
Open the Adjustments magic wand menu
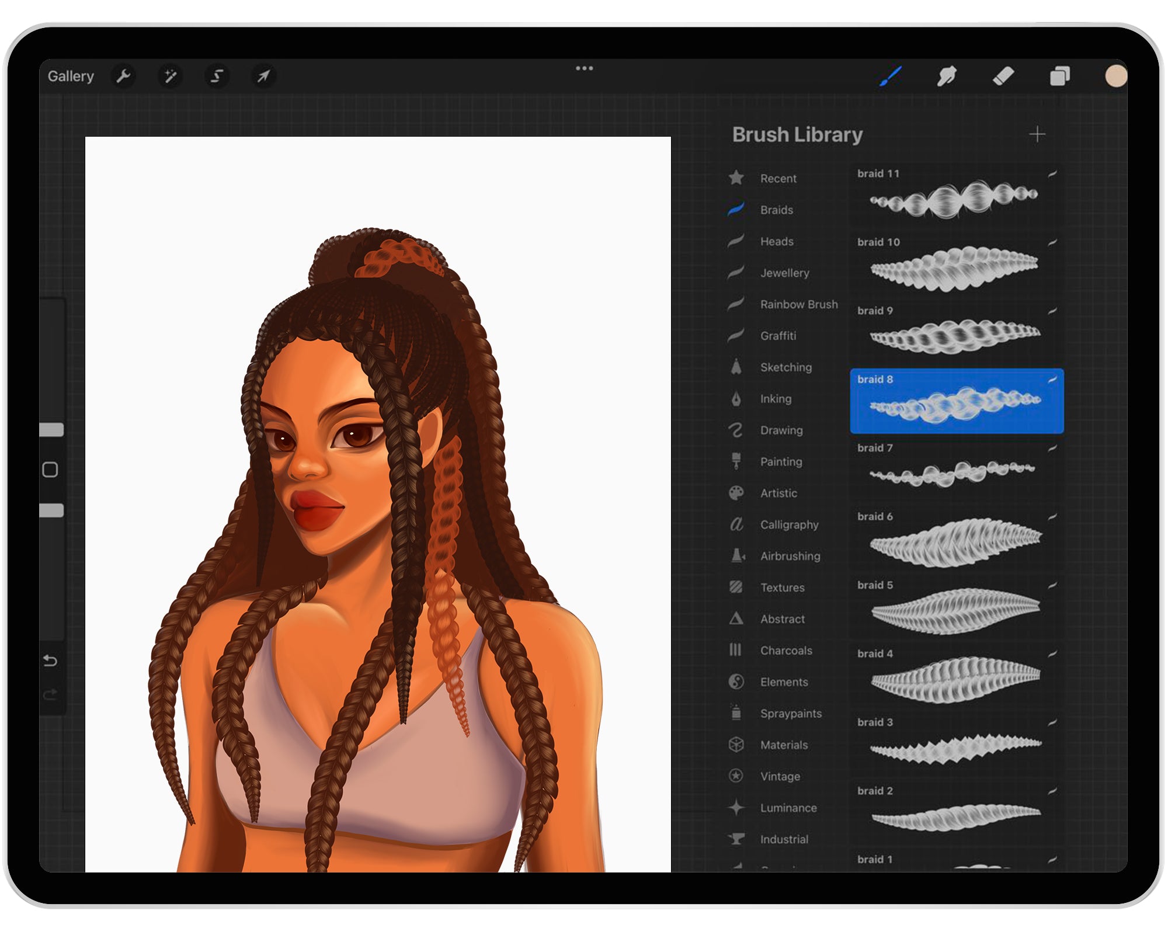pos(170,76)
